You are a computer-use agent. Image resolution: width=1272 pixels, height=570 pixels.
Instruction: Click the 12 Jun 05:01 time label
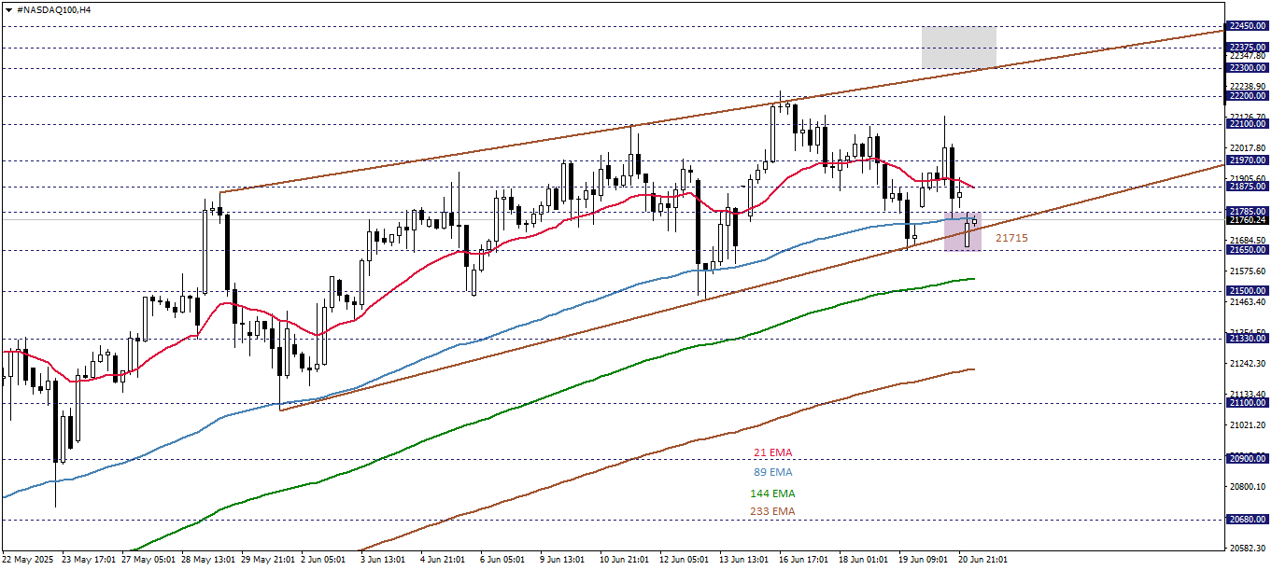(x=685, y=560)
